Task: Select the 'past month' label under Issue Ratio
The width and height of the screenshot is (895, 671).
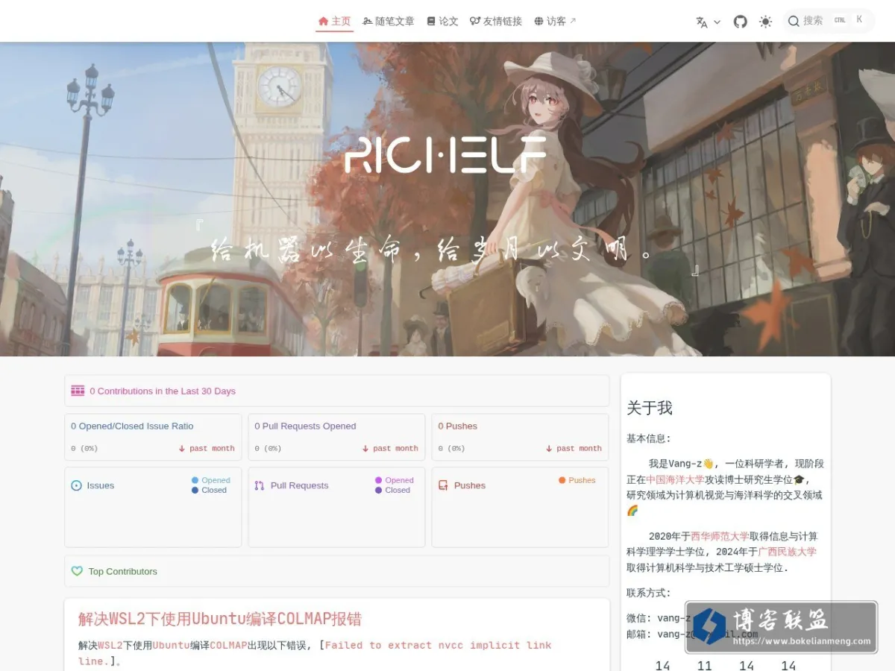Action: tap(212, 449)
